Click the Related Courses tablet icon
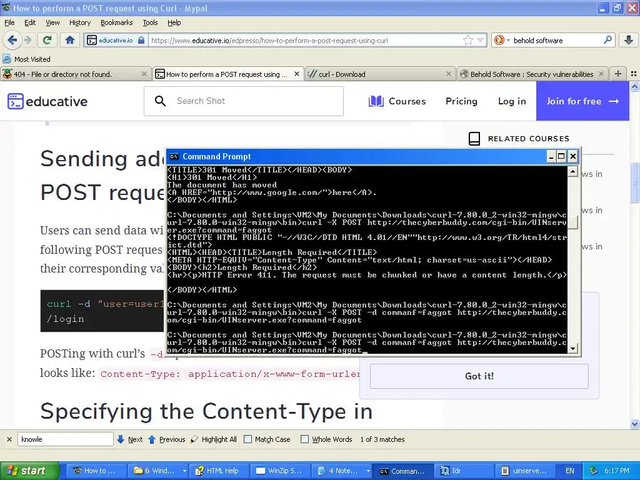Image resolution: width=640 pixels, height=480 pixels. [x=474, y=138]
